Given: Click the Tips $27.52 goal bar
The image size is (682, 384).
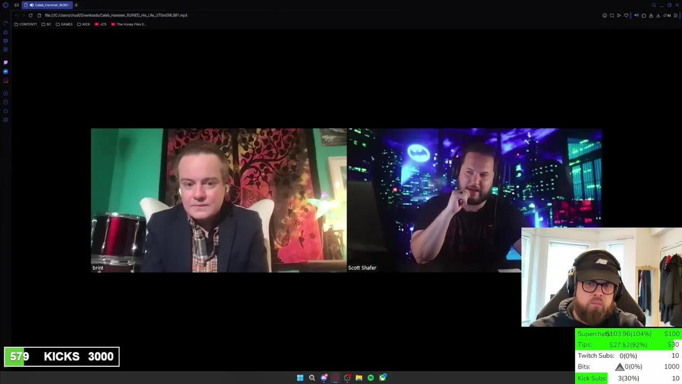Looking at the screenshot, I should [629, 345].
